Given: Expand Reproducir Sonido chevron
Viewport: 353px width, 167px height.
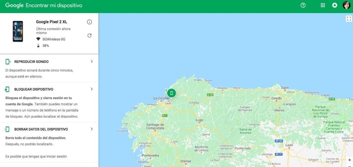Looking at the screenshot, I should [x=92, y=61].
